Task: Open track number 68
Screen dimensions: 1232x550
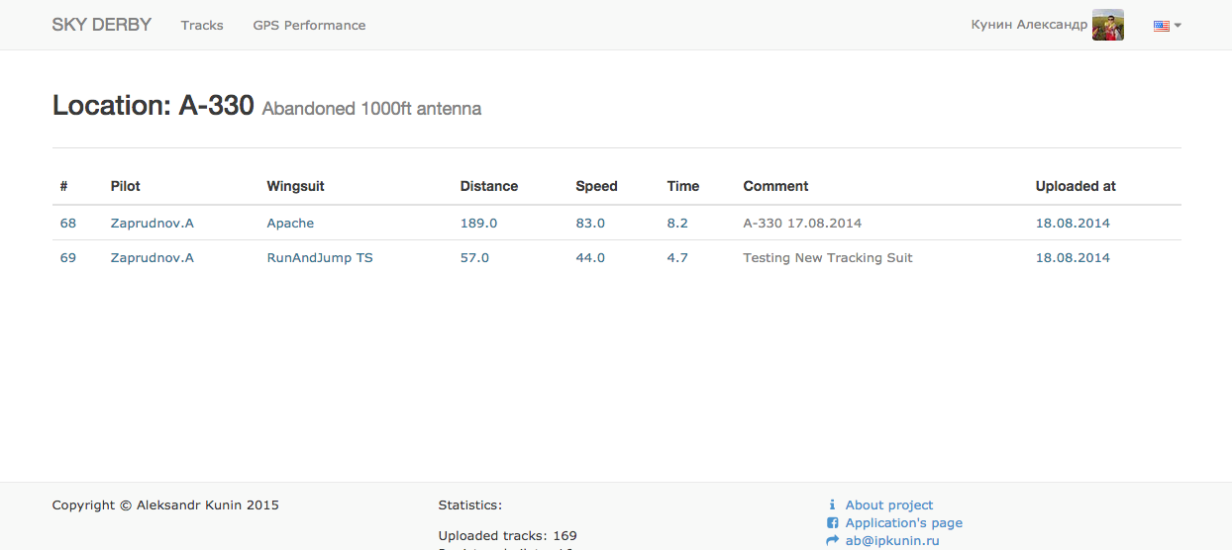Action: tap(68, 224)
